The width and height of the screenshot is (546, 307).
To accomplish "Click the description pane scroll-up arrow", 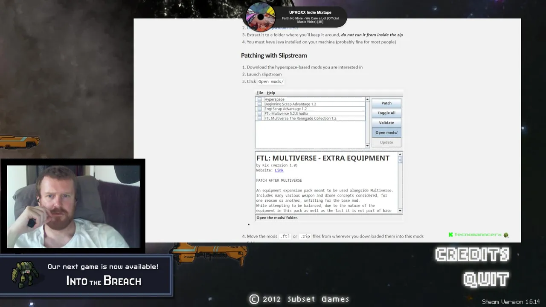I will pos(400,155).
